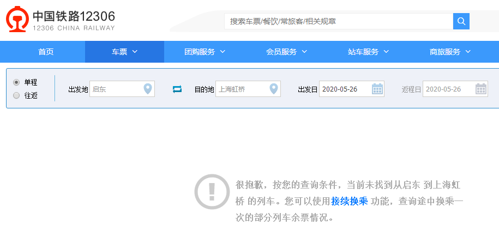Click the 出发地 field showing 启东
This screenshot has height=237, width=499.
coord(122,89)
